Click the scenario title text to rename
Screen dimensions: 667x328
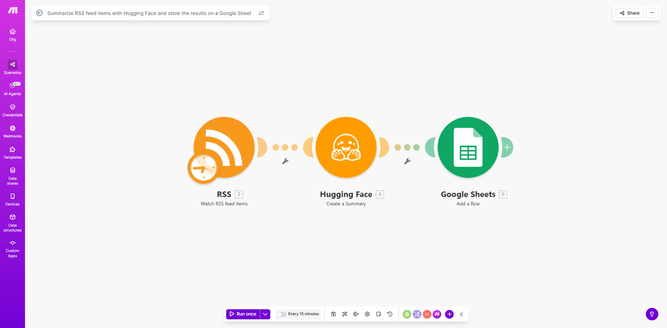pos(149,13)
